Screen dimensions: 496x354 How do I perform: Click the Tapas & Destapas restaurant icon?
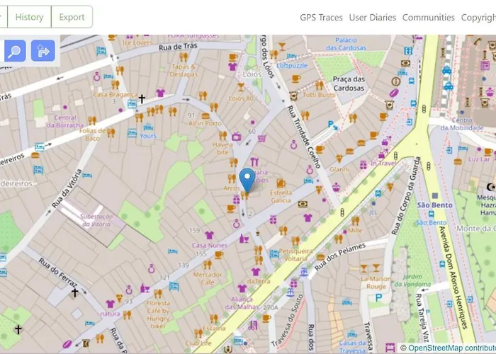point(184,57)
